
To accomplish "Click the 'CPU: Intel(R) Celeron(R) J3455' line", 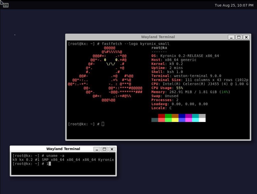I will click(200, 84).
